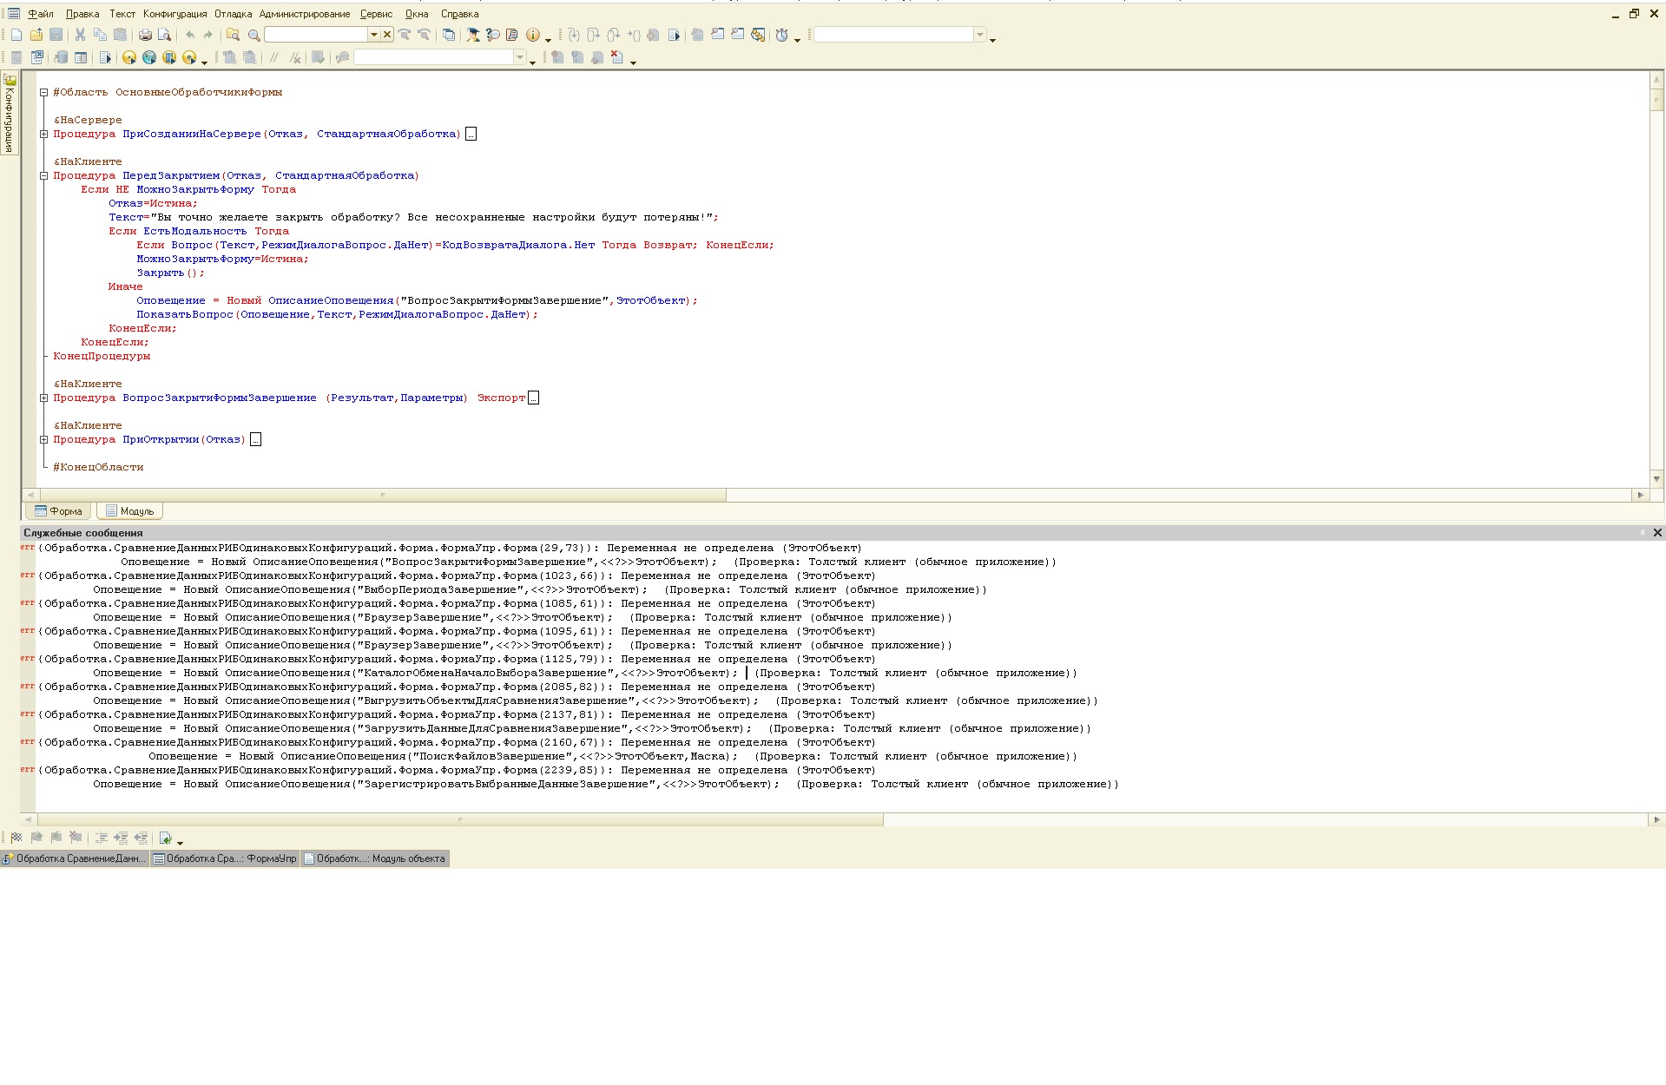Image resolution: width=1666 pixels, height=1085 pixels.
Task: Switch to Обработка Сра...: ФормаУпр window
Action: (x=225, y=858)
